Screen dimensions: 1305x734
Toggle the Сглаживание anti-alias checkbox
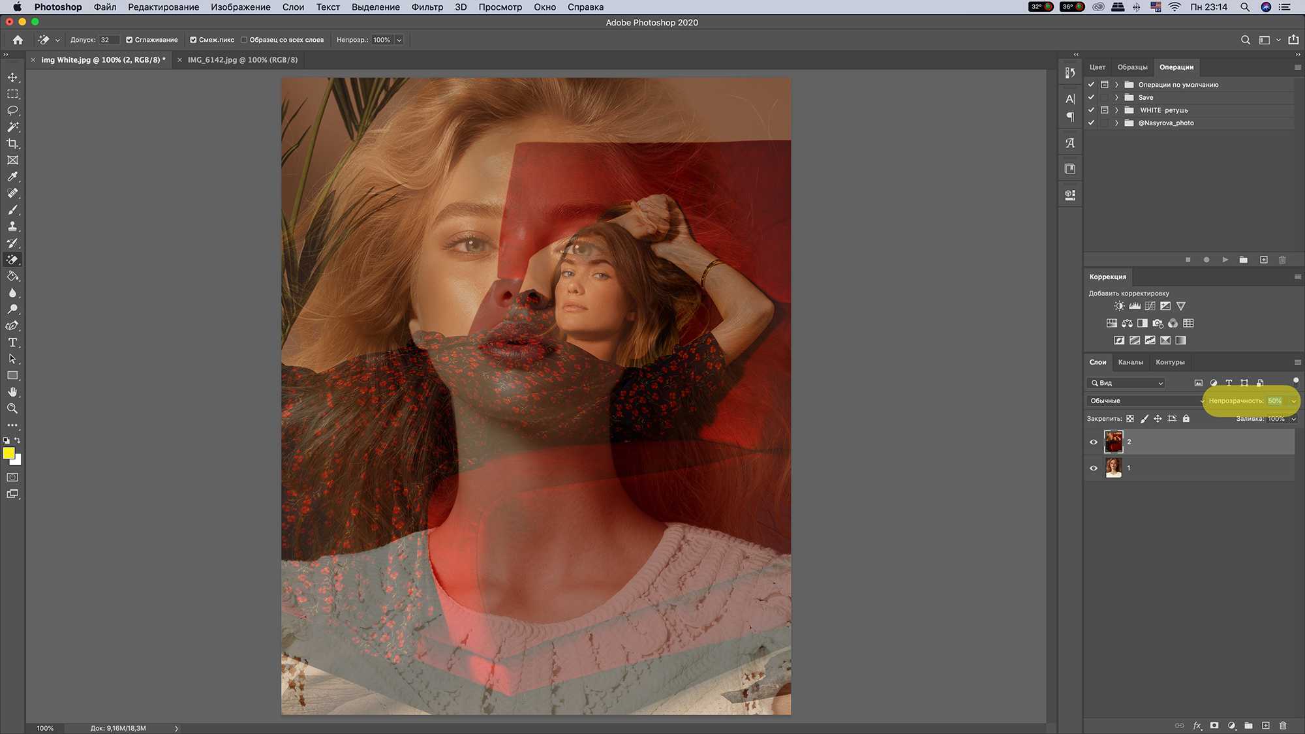click(129, 40)
